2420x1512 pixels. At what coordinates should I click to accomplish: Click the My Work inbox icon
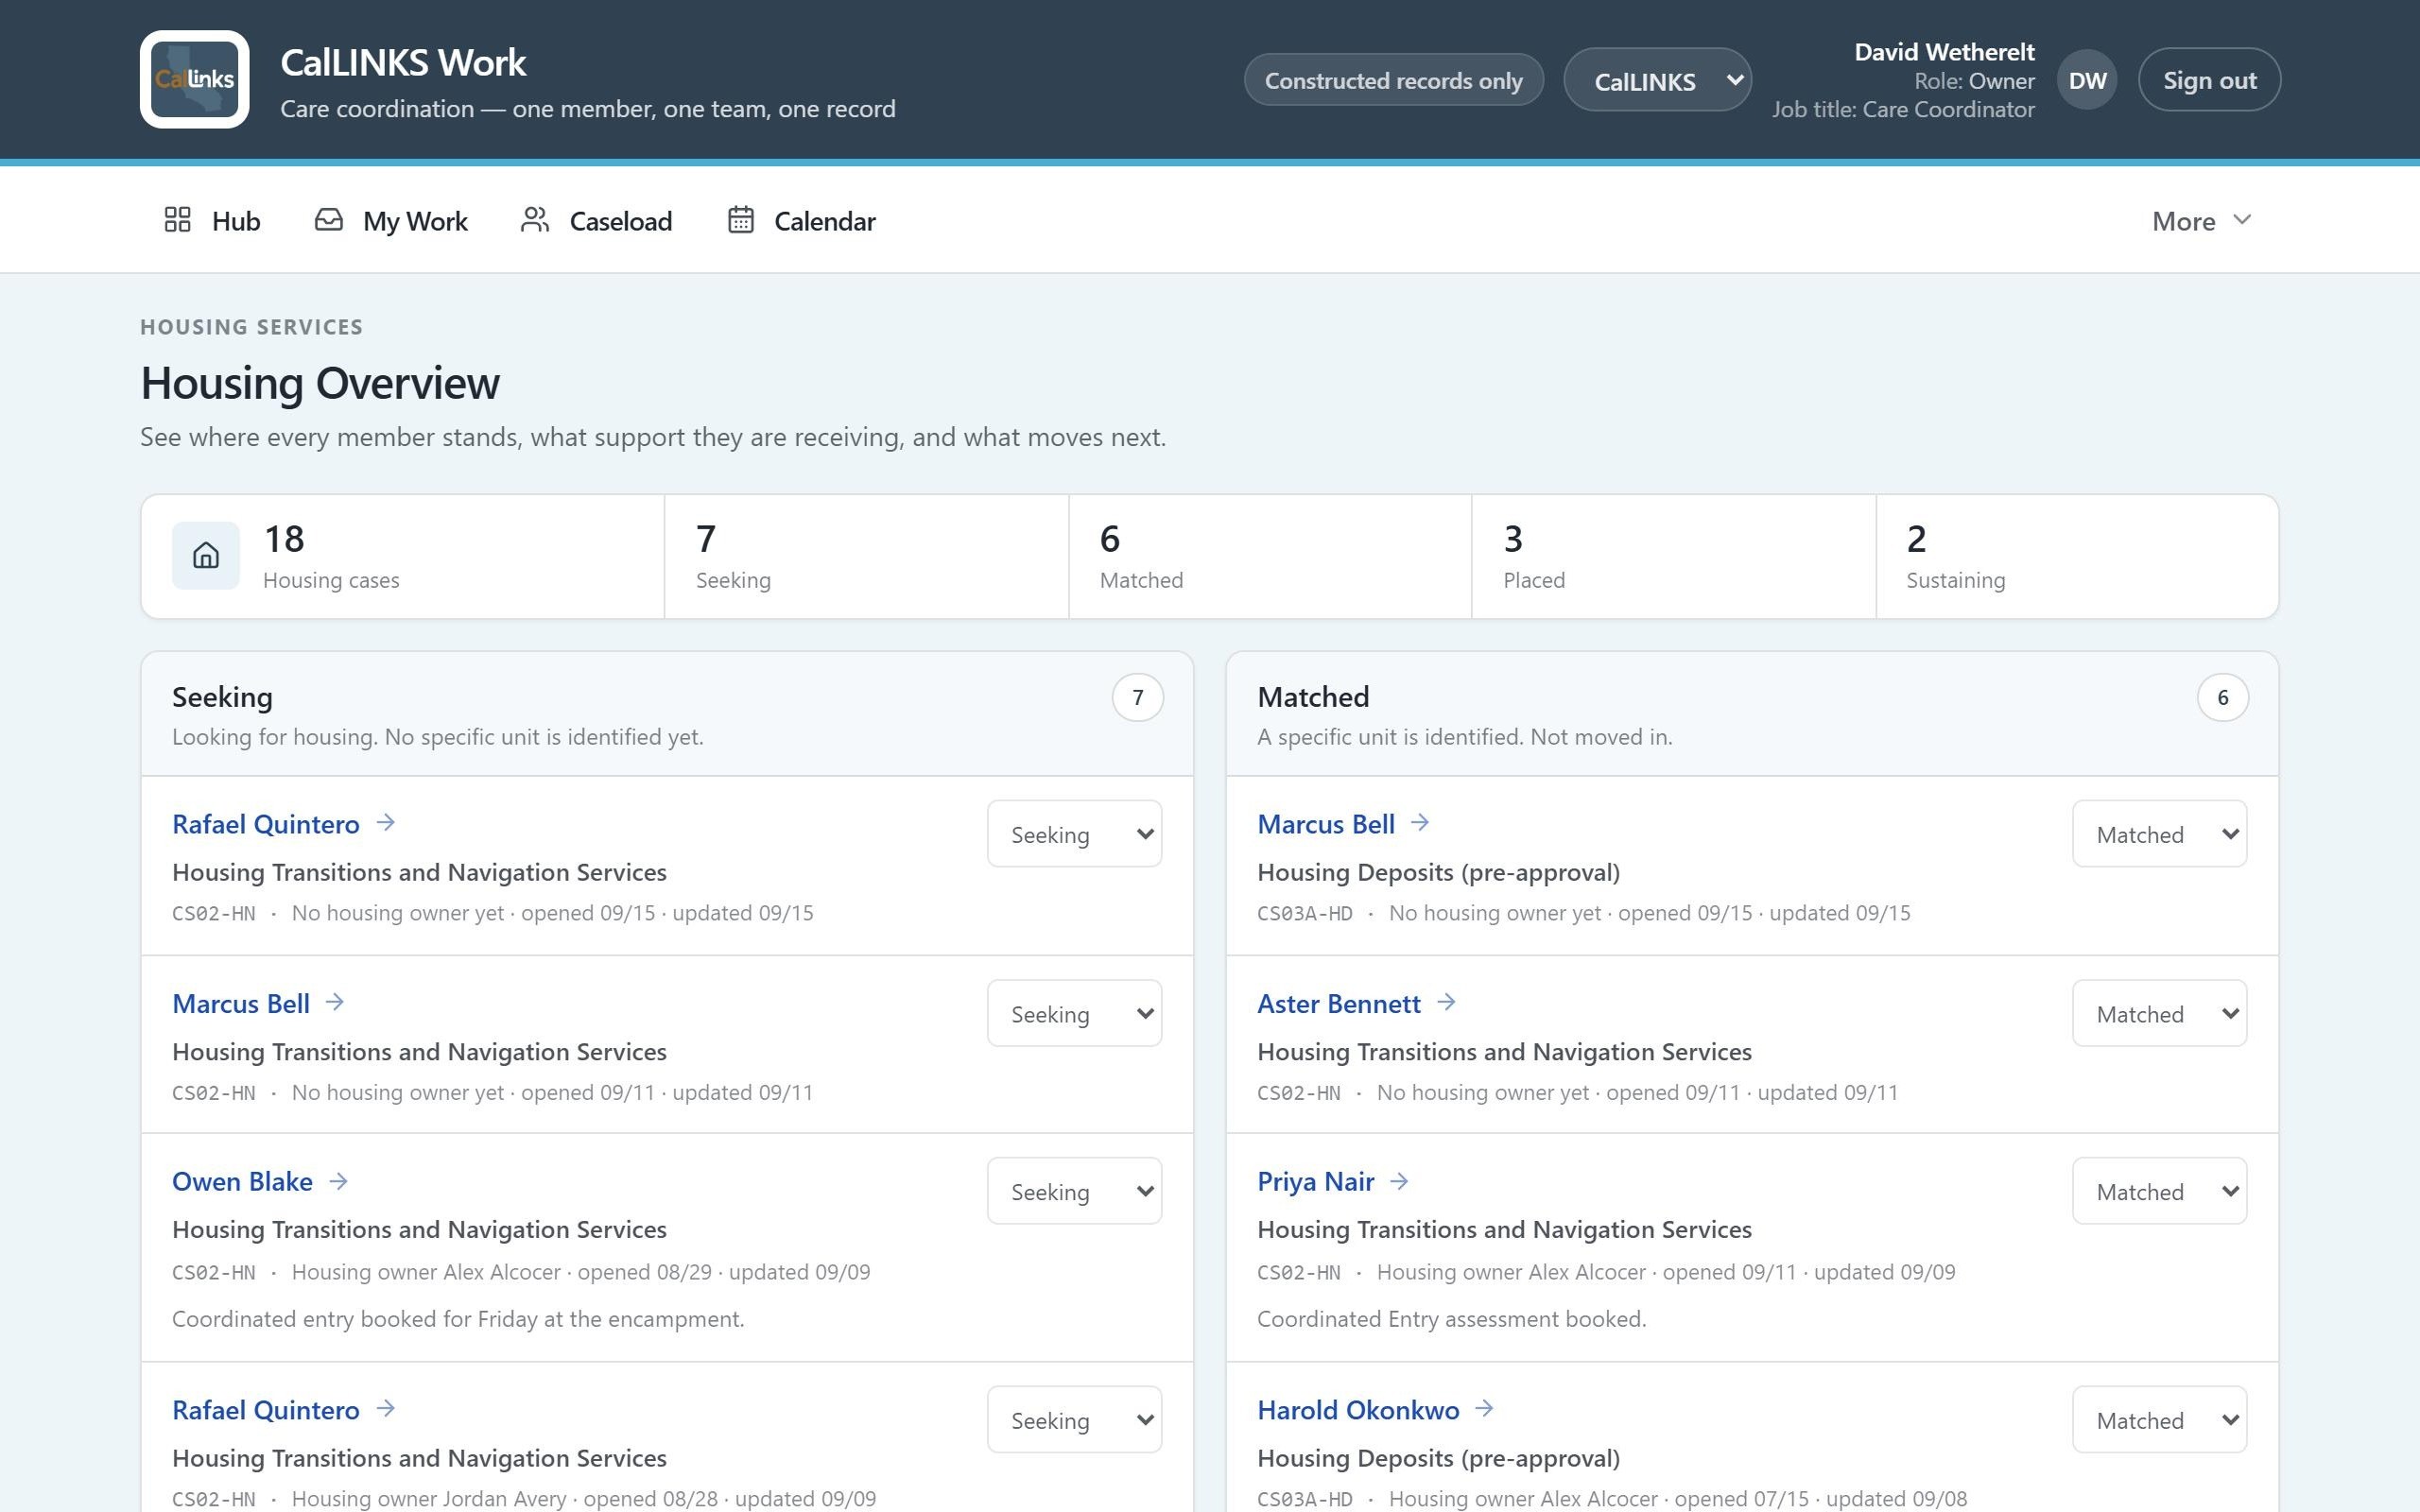point(329,220)
